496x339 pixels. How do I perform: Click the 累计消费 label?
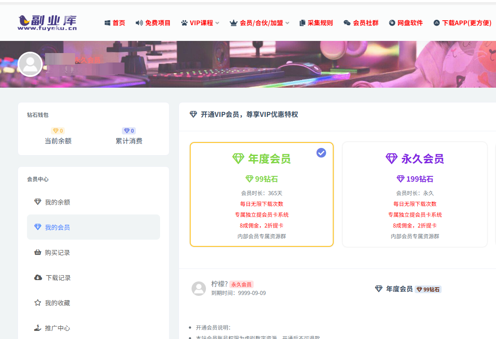coord(129,141)
